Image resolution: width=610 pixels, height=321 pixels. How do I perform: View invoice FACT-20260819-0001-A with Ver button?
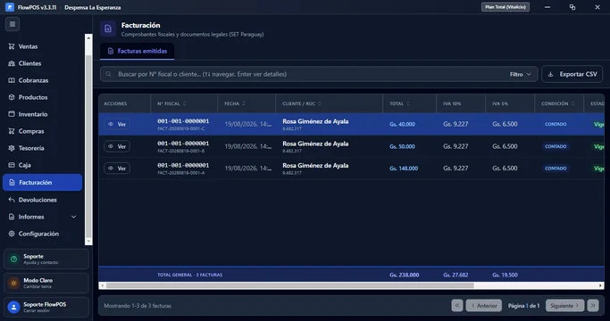click(x=117, y=169)
